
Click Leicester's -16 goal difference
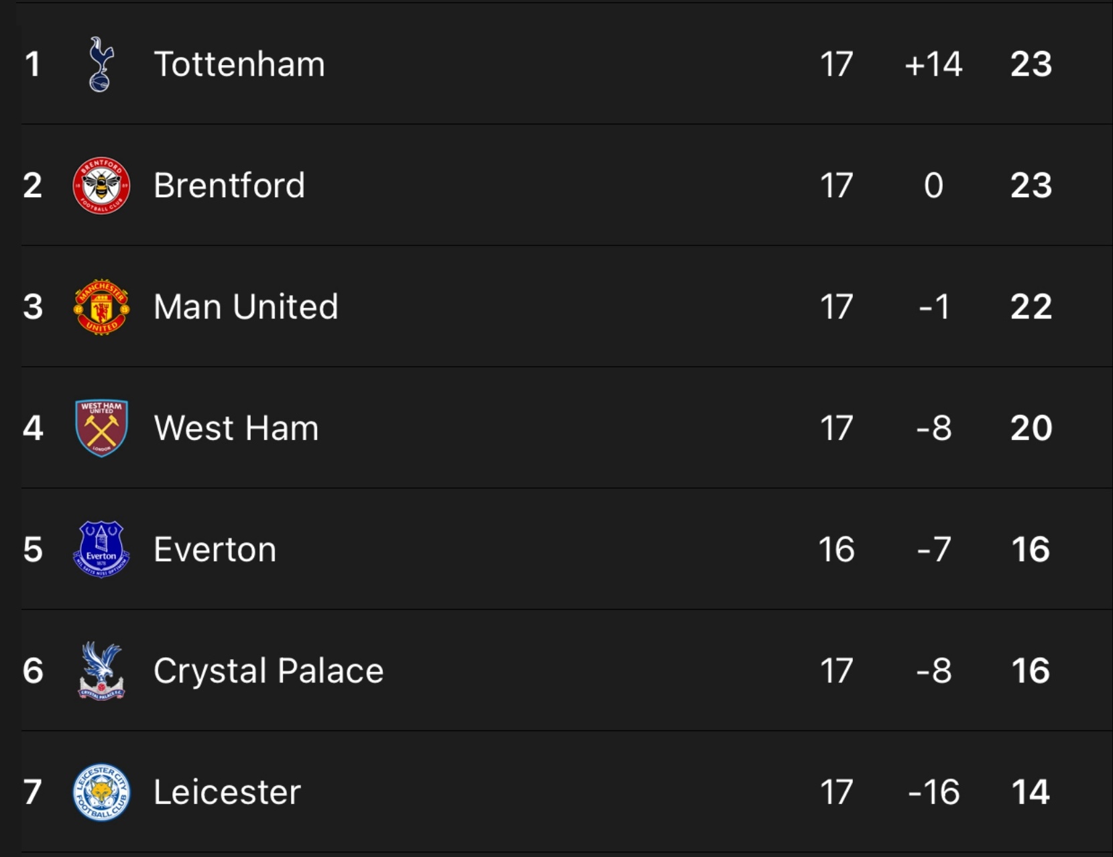[934, 793]
